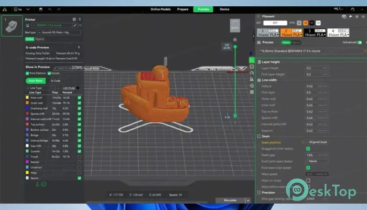Select the Objects tab under printer
367x210 pixels.
(39, 39)
